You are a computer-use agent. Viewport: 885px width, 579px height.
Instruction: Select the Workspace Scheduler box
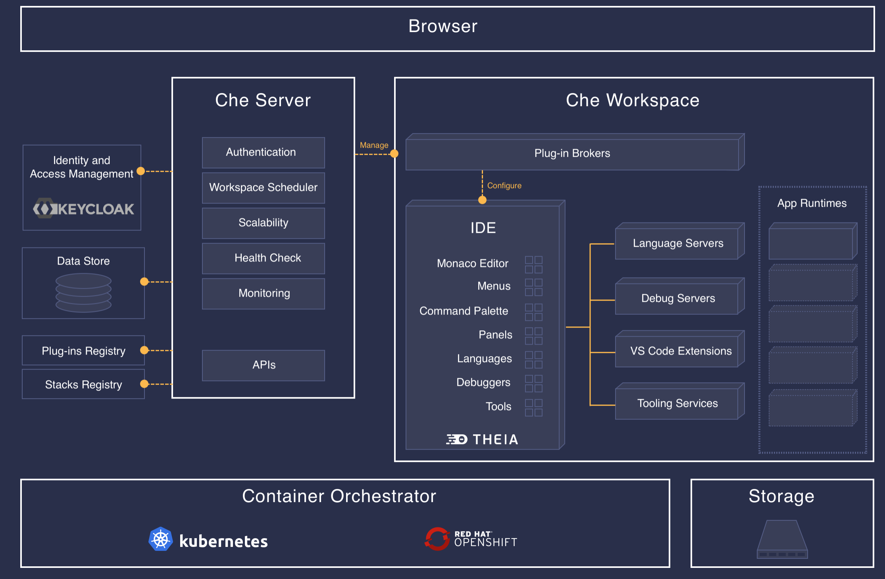263,188
